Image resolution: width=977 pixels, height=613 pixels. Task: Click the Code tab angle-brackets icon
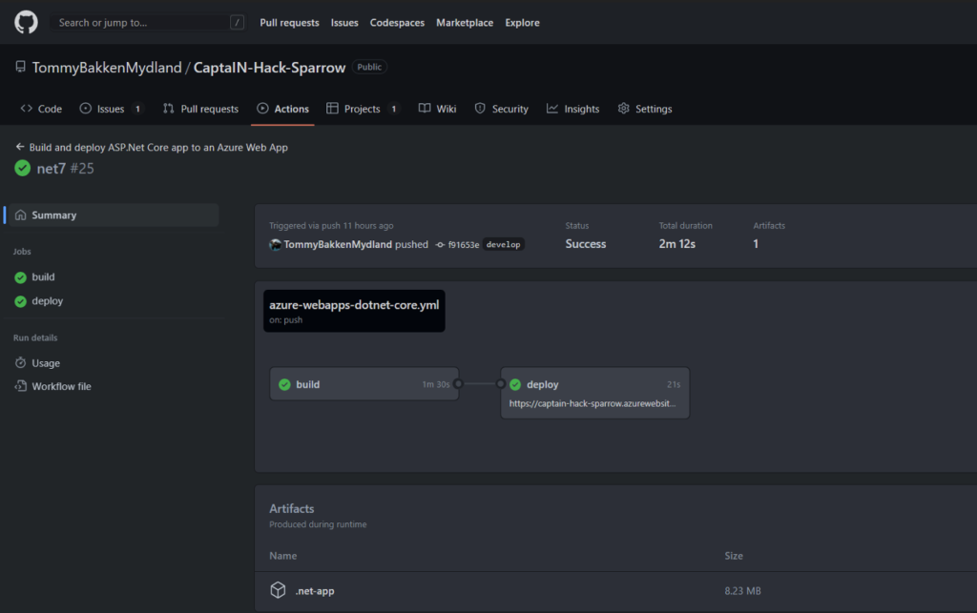pos(26,109)
